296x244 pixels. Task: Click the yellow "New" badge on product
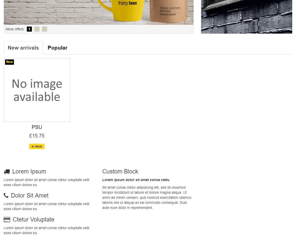tap(10, 62)
